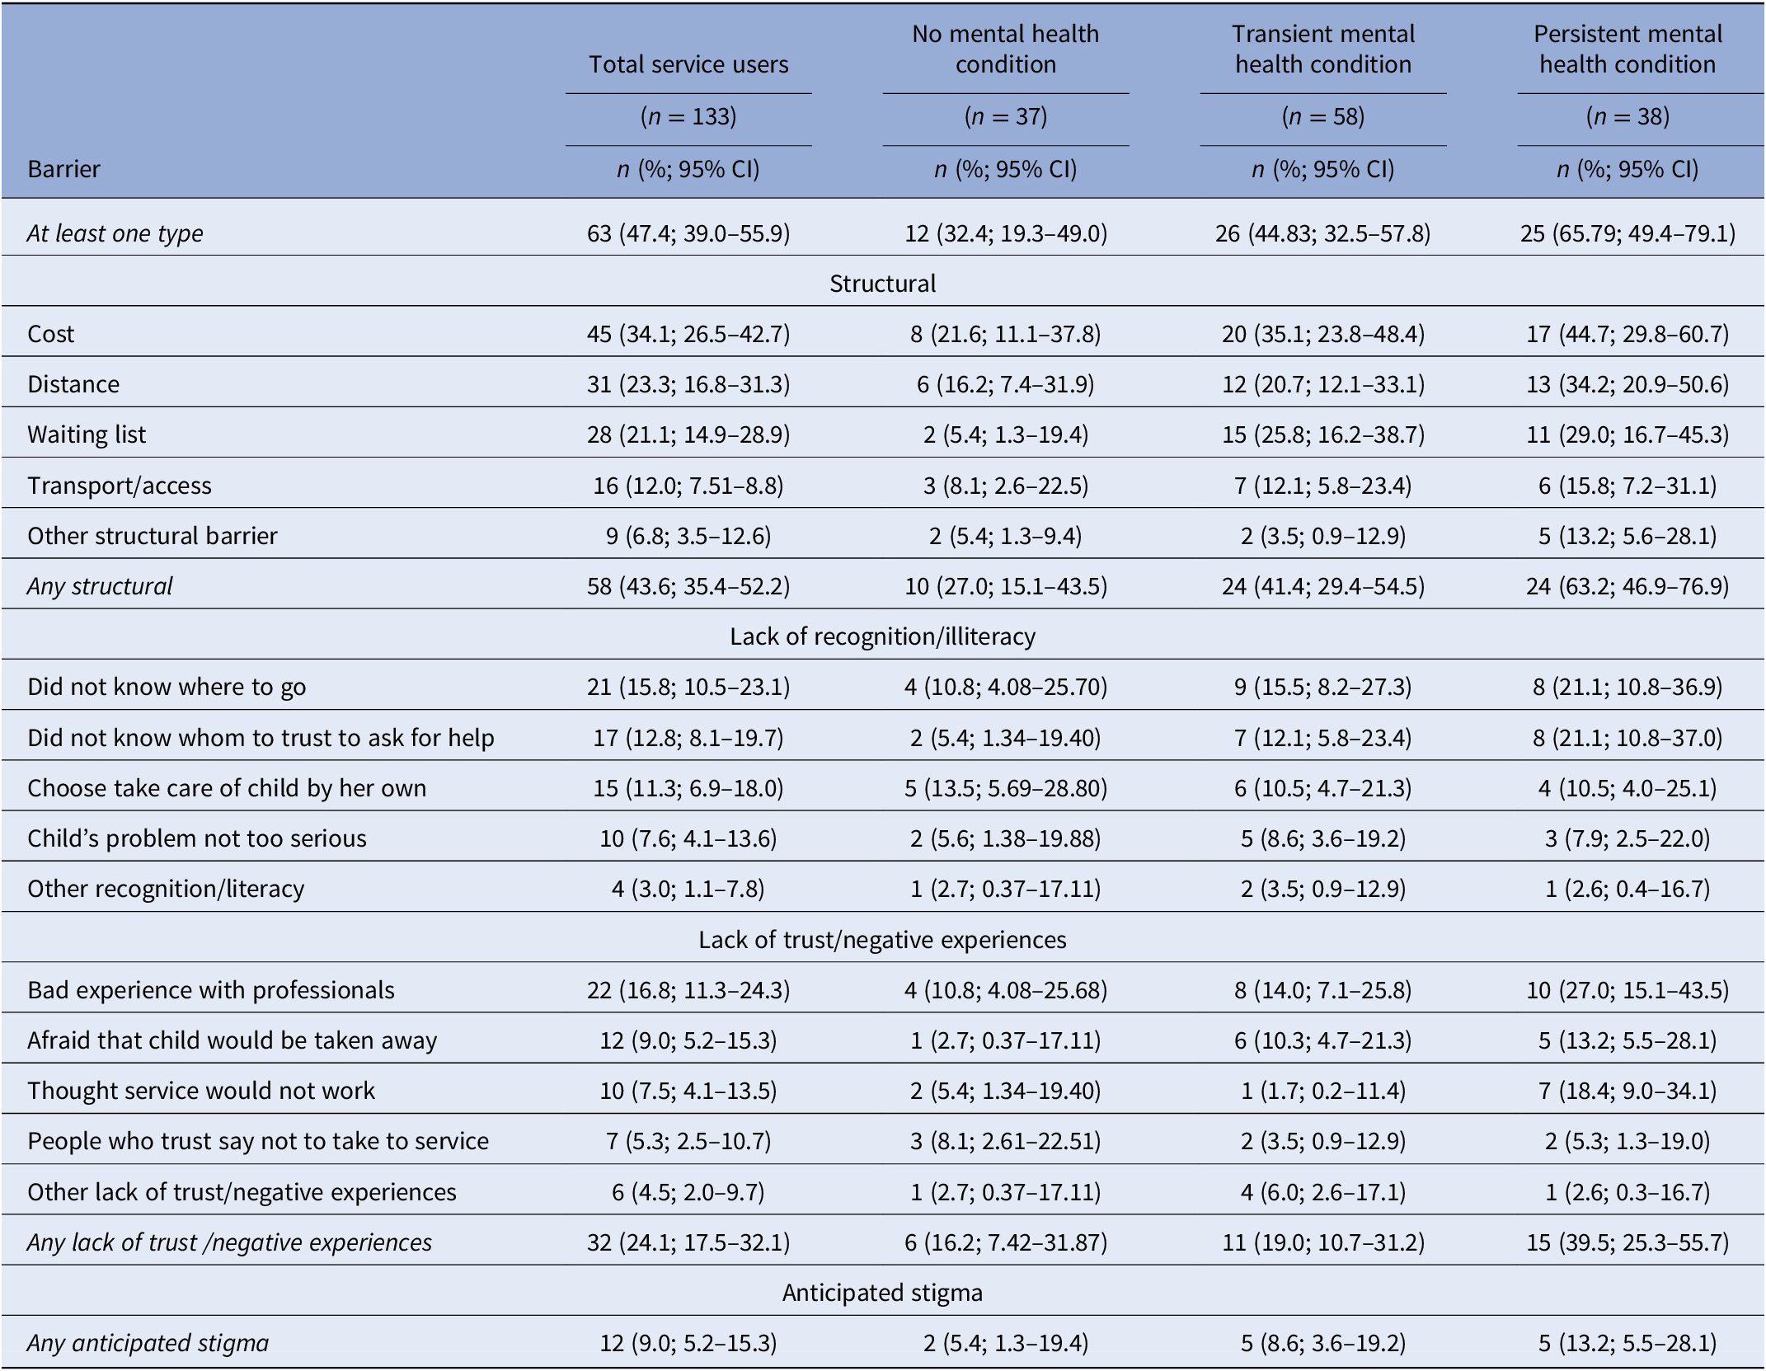Click the "Waiting list" row label

(x=87, y=434)
